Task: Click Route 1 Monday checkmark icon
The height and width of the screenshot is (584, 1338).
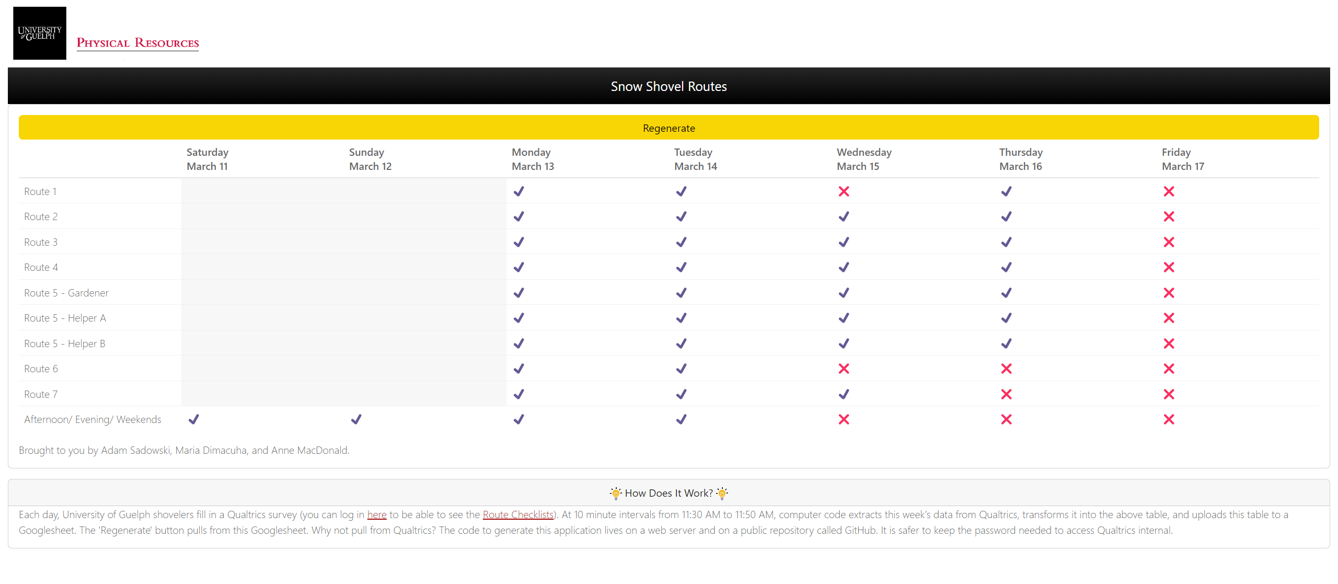Action: click(518, 191)
